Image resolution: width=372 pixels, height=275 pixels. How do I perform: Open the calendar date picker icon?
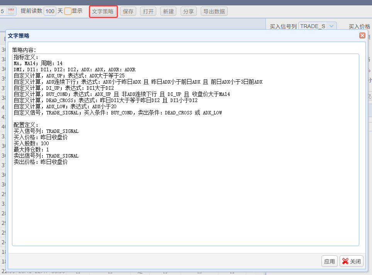[x=11, y=11]
